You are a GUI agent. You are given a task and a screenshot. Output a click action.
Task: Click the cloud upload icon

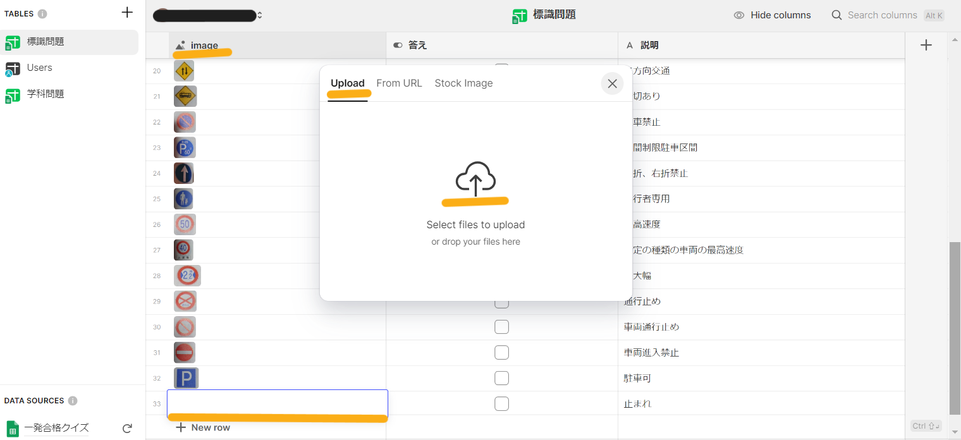(475, 178)
